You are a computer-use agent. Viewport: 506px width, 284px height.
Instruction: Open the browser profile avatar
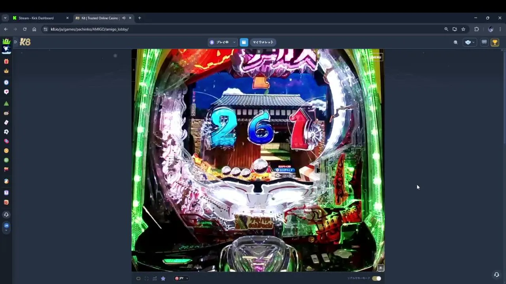tap(491, 29)
